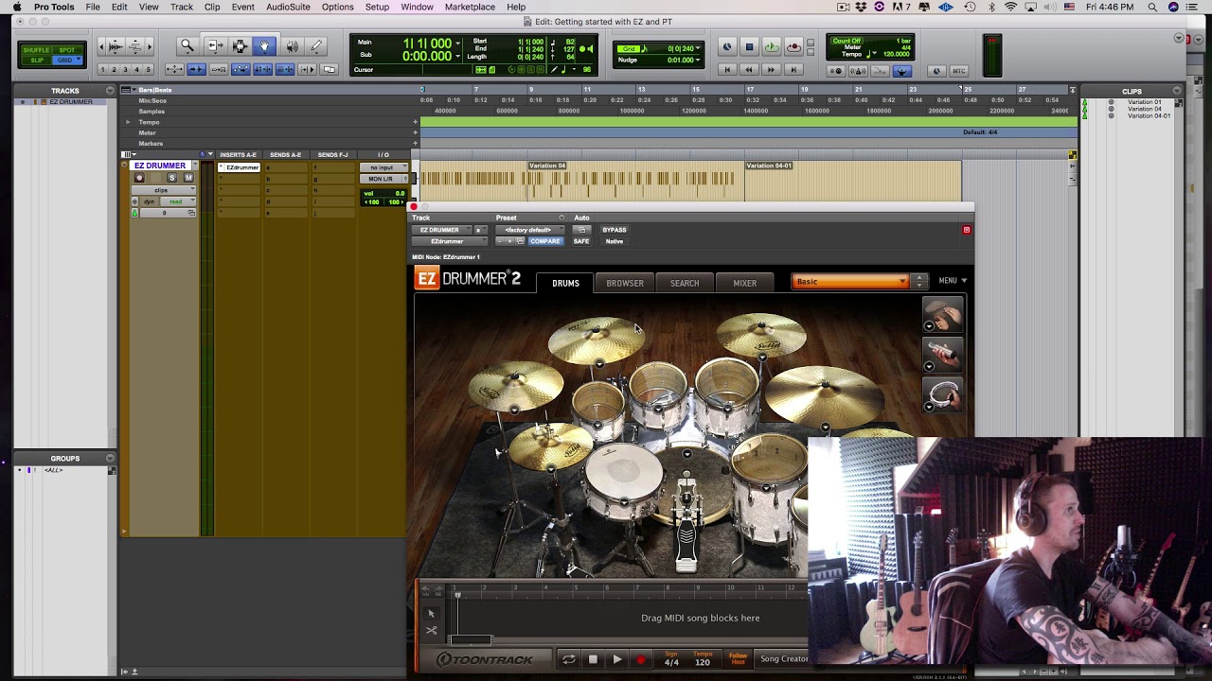Click the macOS Spotlight search icon
This screenshot has width=1212, height=681.
1152,7
